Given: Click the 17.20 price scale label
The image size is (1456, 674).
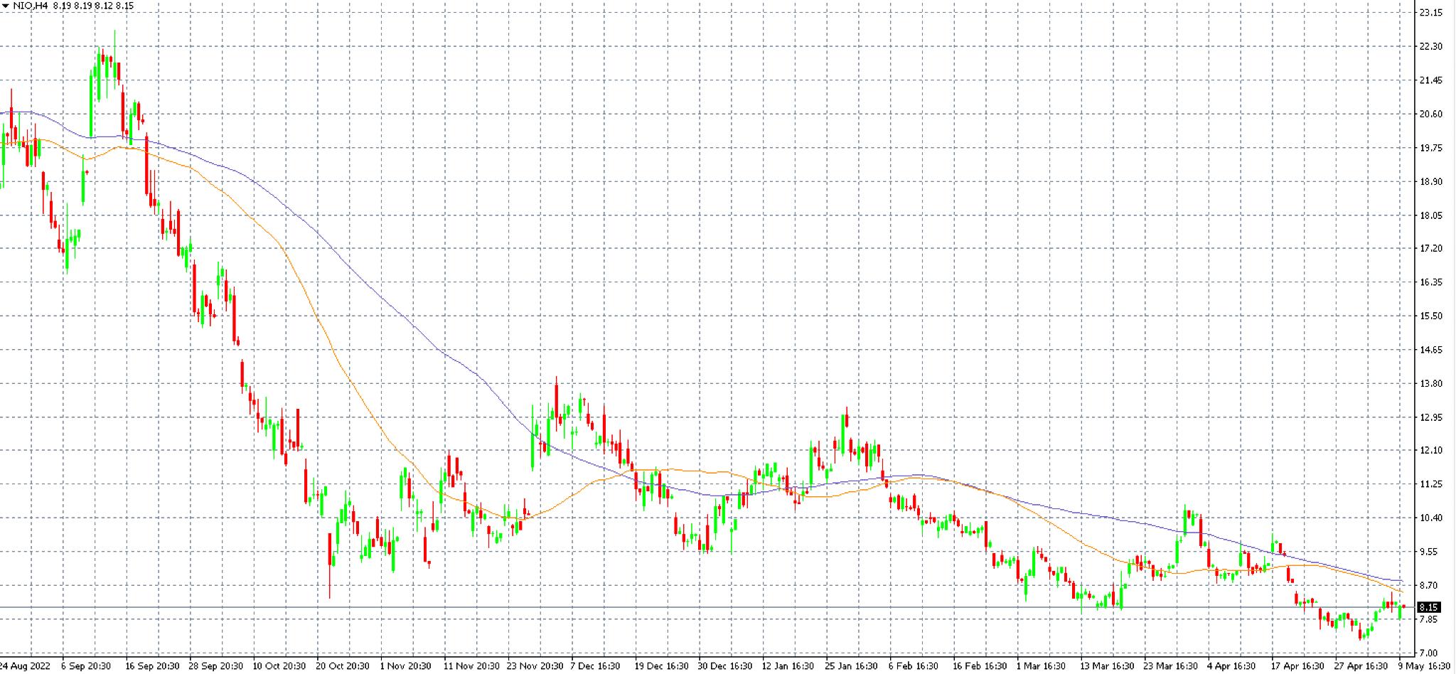Looking at the screenshot, I should pos(1430,248).
